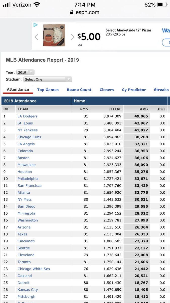
Task: Sort table by PCT column
Action: [x=161, y=109]
